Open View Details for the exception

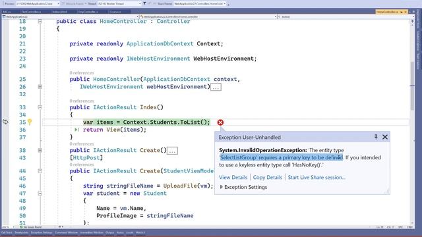tap(233, 177)
